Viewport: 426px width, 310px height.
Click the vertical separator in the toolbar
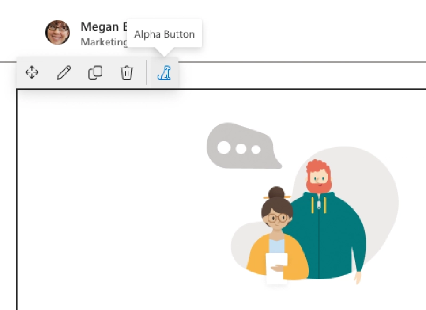click(x=146, y=72)
